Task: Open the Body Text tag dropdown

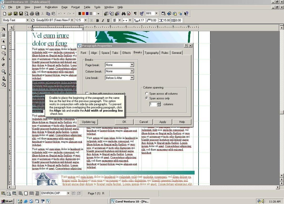Action: coord(27,20)
